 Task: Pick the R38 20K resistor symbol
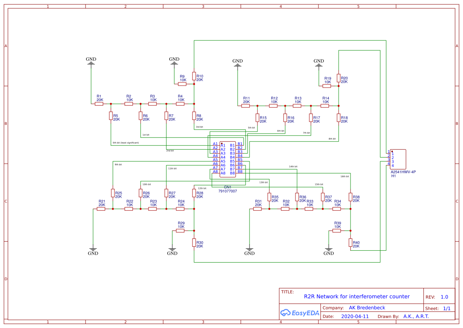click(351, 197)
